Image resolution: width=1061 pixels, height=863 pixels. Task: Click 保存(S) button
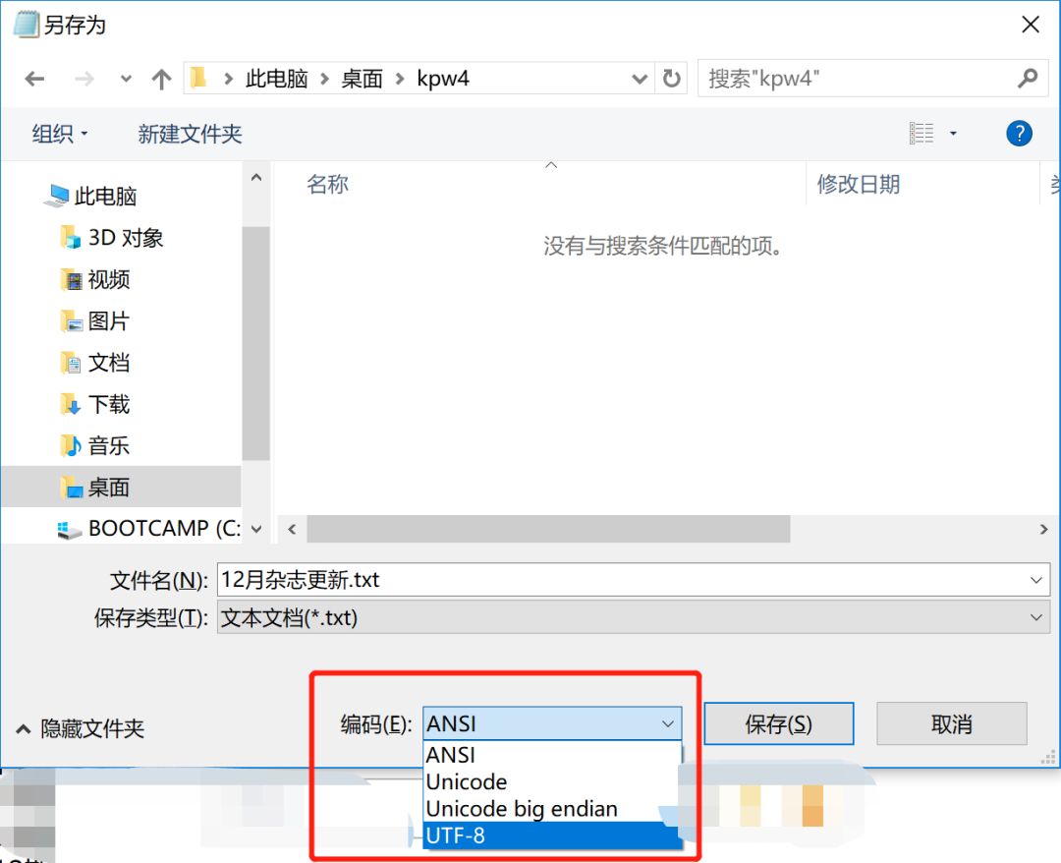[779, 724]
